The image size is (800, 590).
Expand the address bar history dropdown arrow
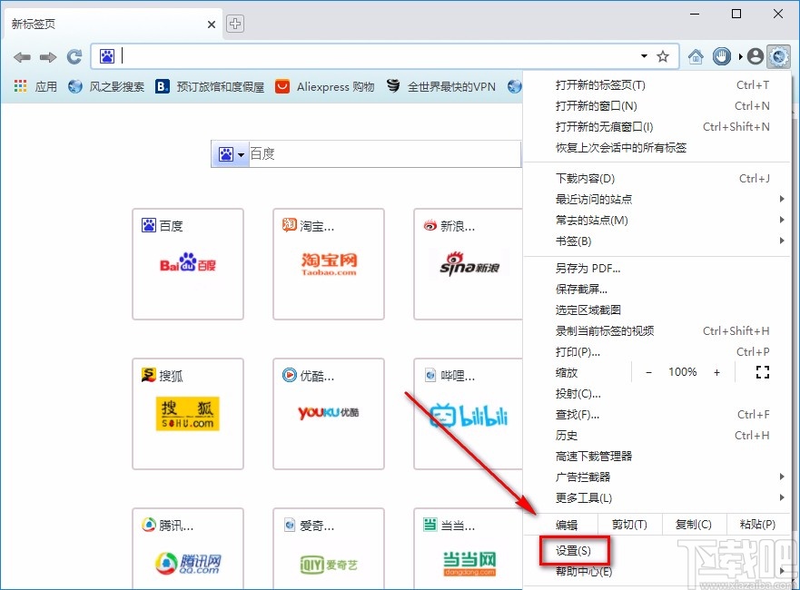pos(644,56)
